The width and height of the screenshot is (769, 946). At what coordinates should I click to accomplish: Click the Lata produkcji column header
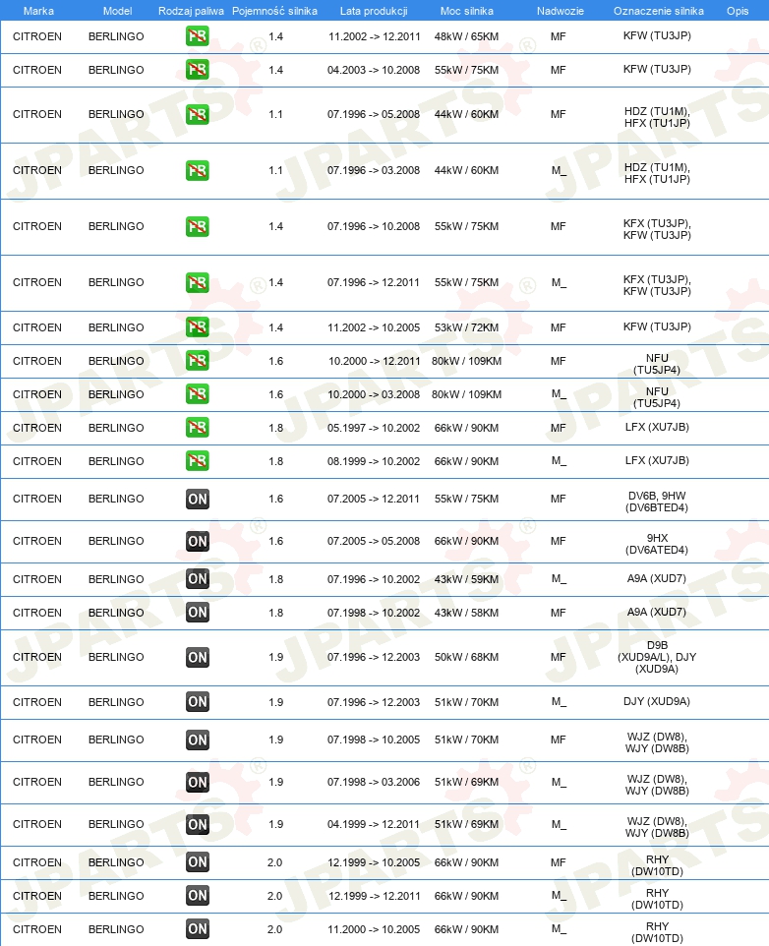pyautogui.click(x=374, y=11)
